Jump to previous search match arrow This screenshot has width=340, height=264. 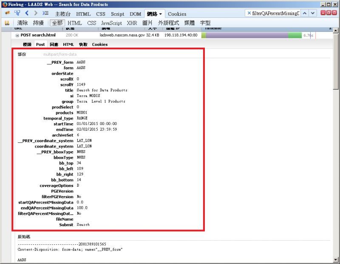tap(305, 14)
